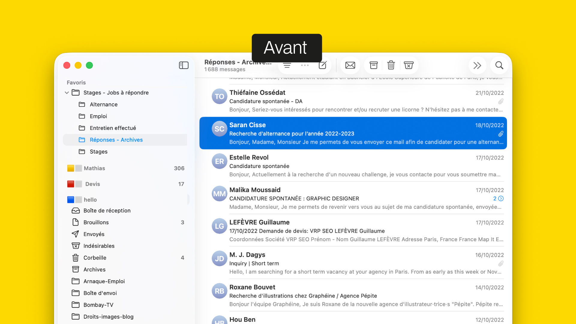Screen dimensions: 576x324
Task: Select Boîte de réception mailbox
Action: 107,211
